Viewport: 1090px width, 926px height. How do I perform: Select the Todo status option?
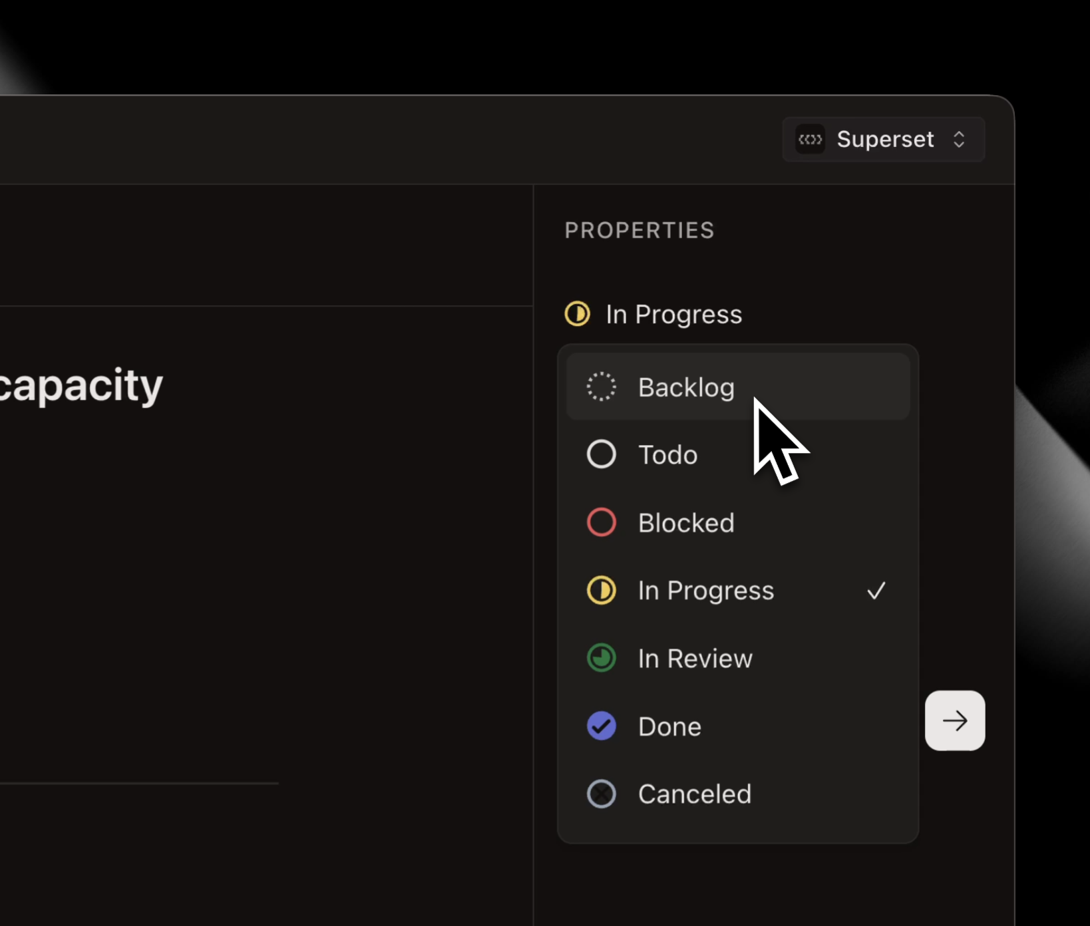click(x=666, y=454)
